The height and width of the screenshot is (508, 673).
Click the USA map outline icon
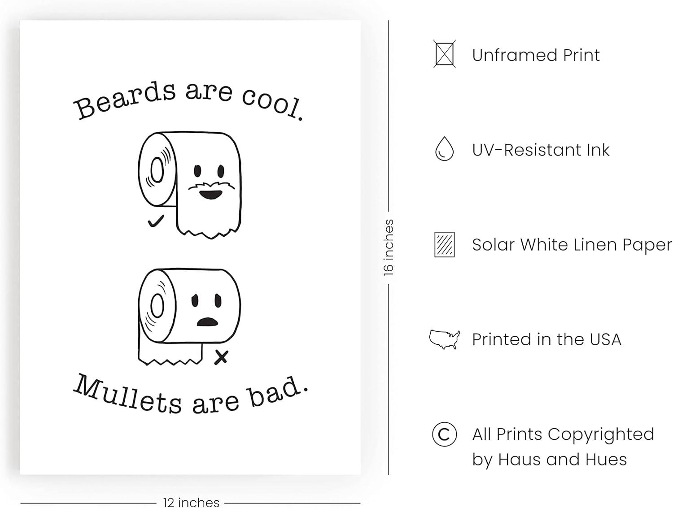click(444, 339)
